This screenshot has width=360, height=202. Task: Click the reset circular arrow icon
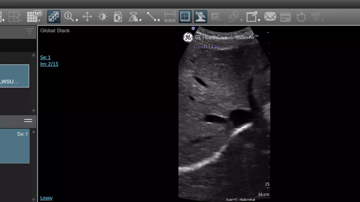point(301,17)
